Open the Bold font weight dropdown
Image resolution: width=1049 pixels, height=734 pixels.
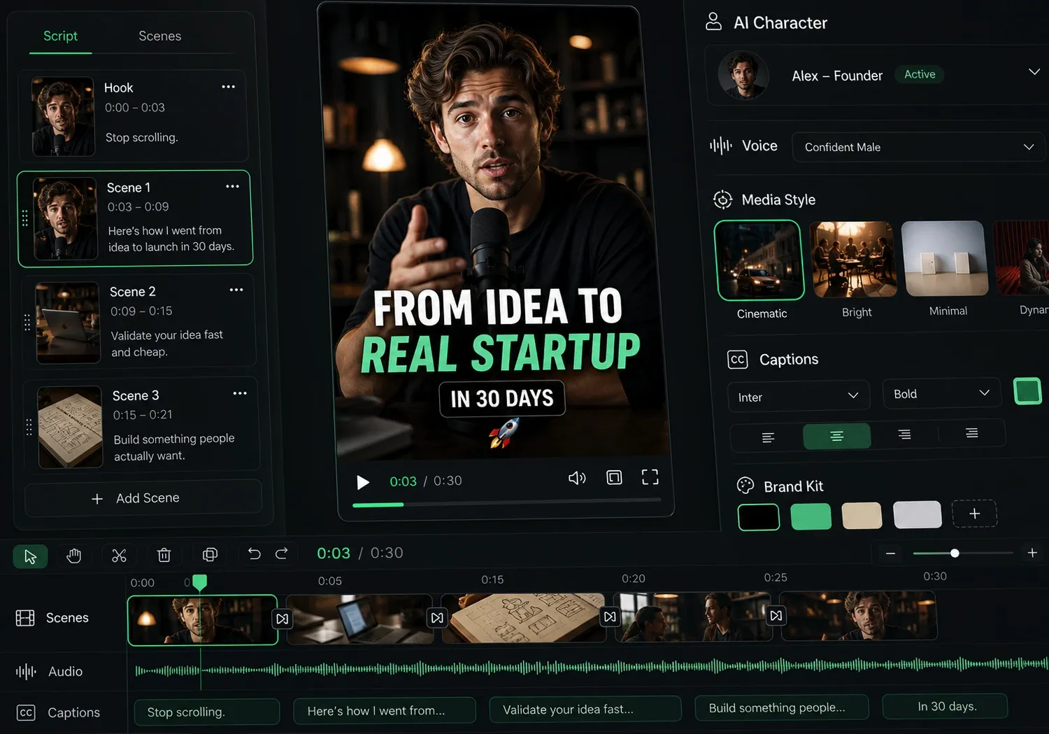click(x=942, y=393)
